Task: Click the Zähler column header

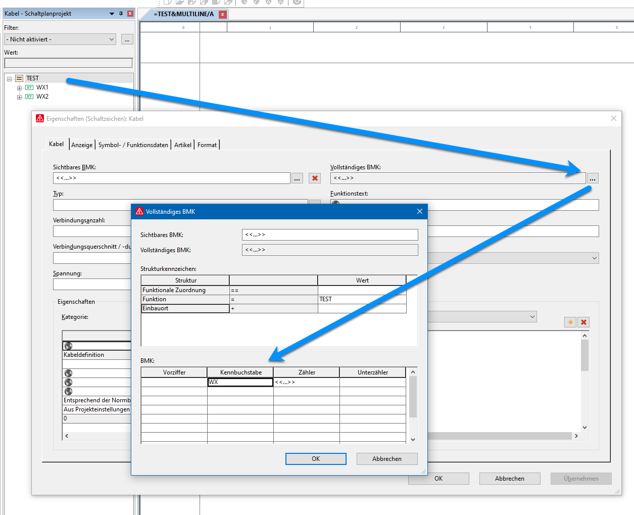Action: coord(307,372)
